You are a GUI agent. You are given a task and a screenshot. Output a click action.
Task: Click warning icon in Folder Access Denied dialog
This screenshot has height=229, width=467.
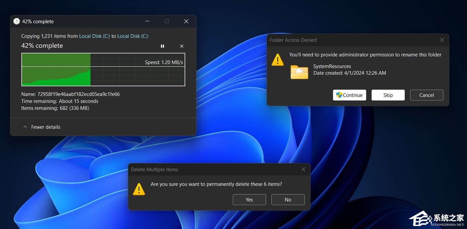(x=278, y=60)
